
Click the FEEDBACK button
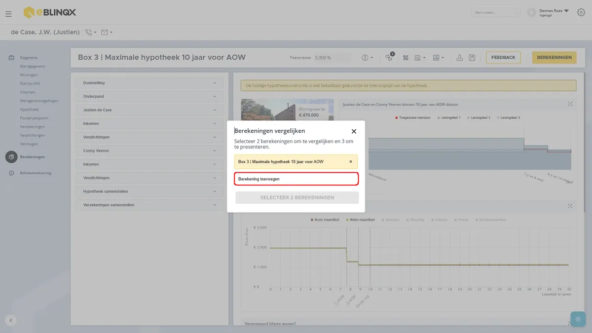point(503,58)
